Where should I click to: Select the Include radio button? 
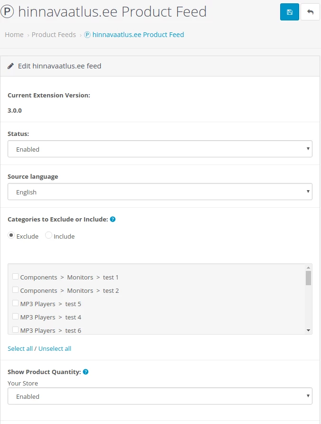(48, 236)
